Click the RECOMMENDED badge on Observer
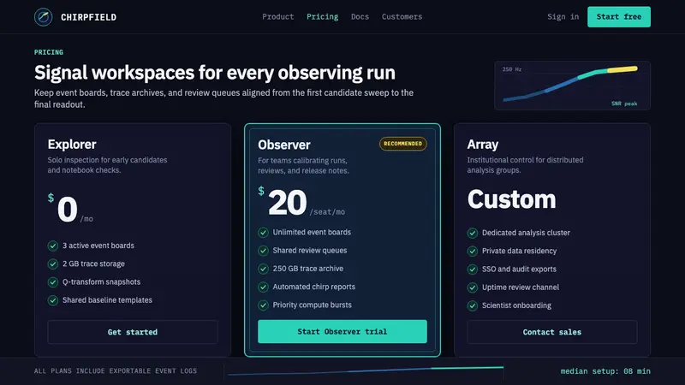The image size is (685, 385). click(402, 144)
